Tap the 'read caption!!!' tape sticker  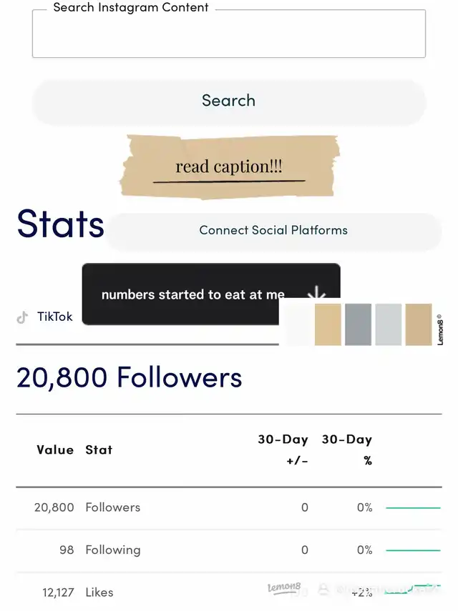pyautogui.click(x=229, y=167)
